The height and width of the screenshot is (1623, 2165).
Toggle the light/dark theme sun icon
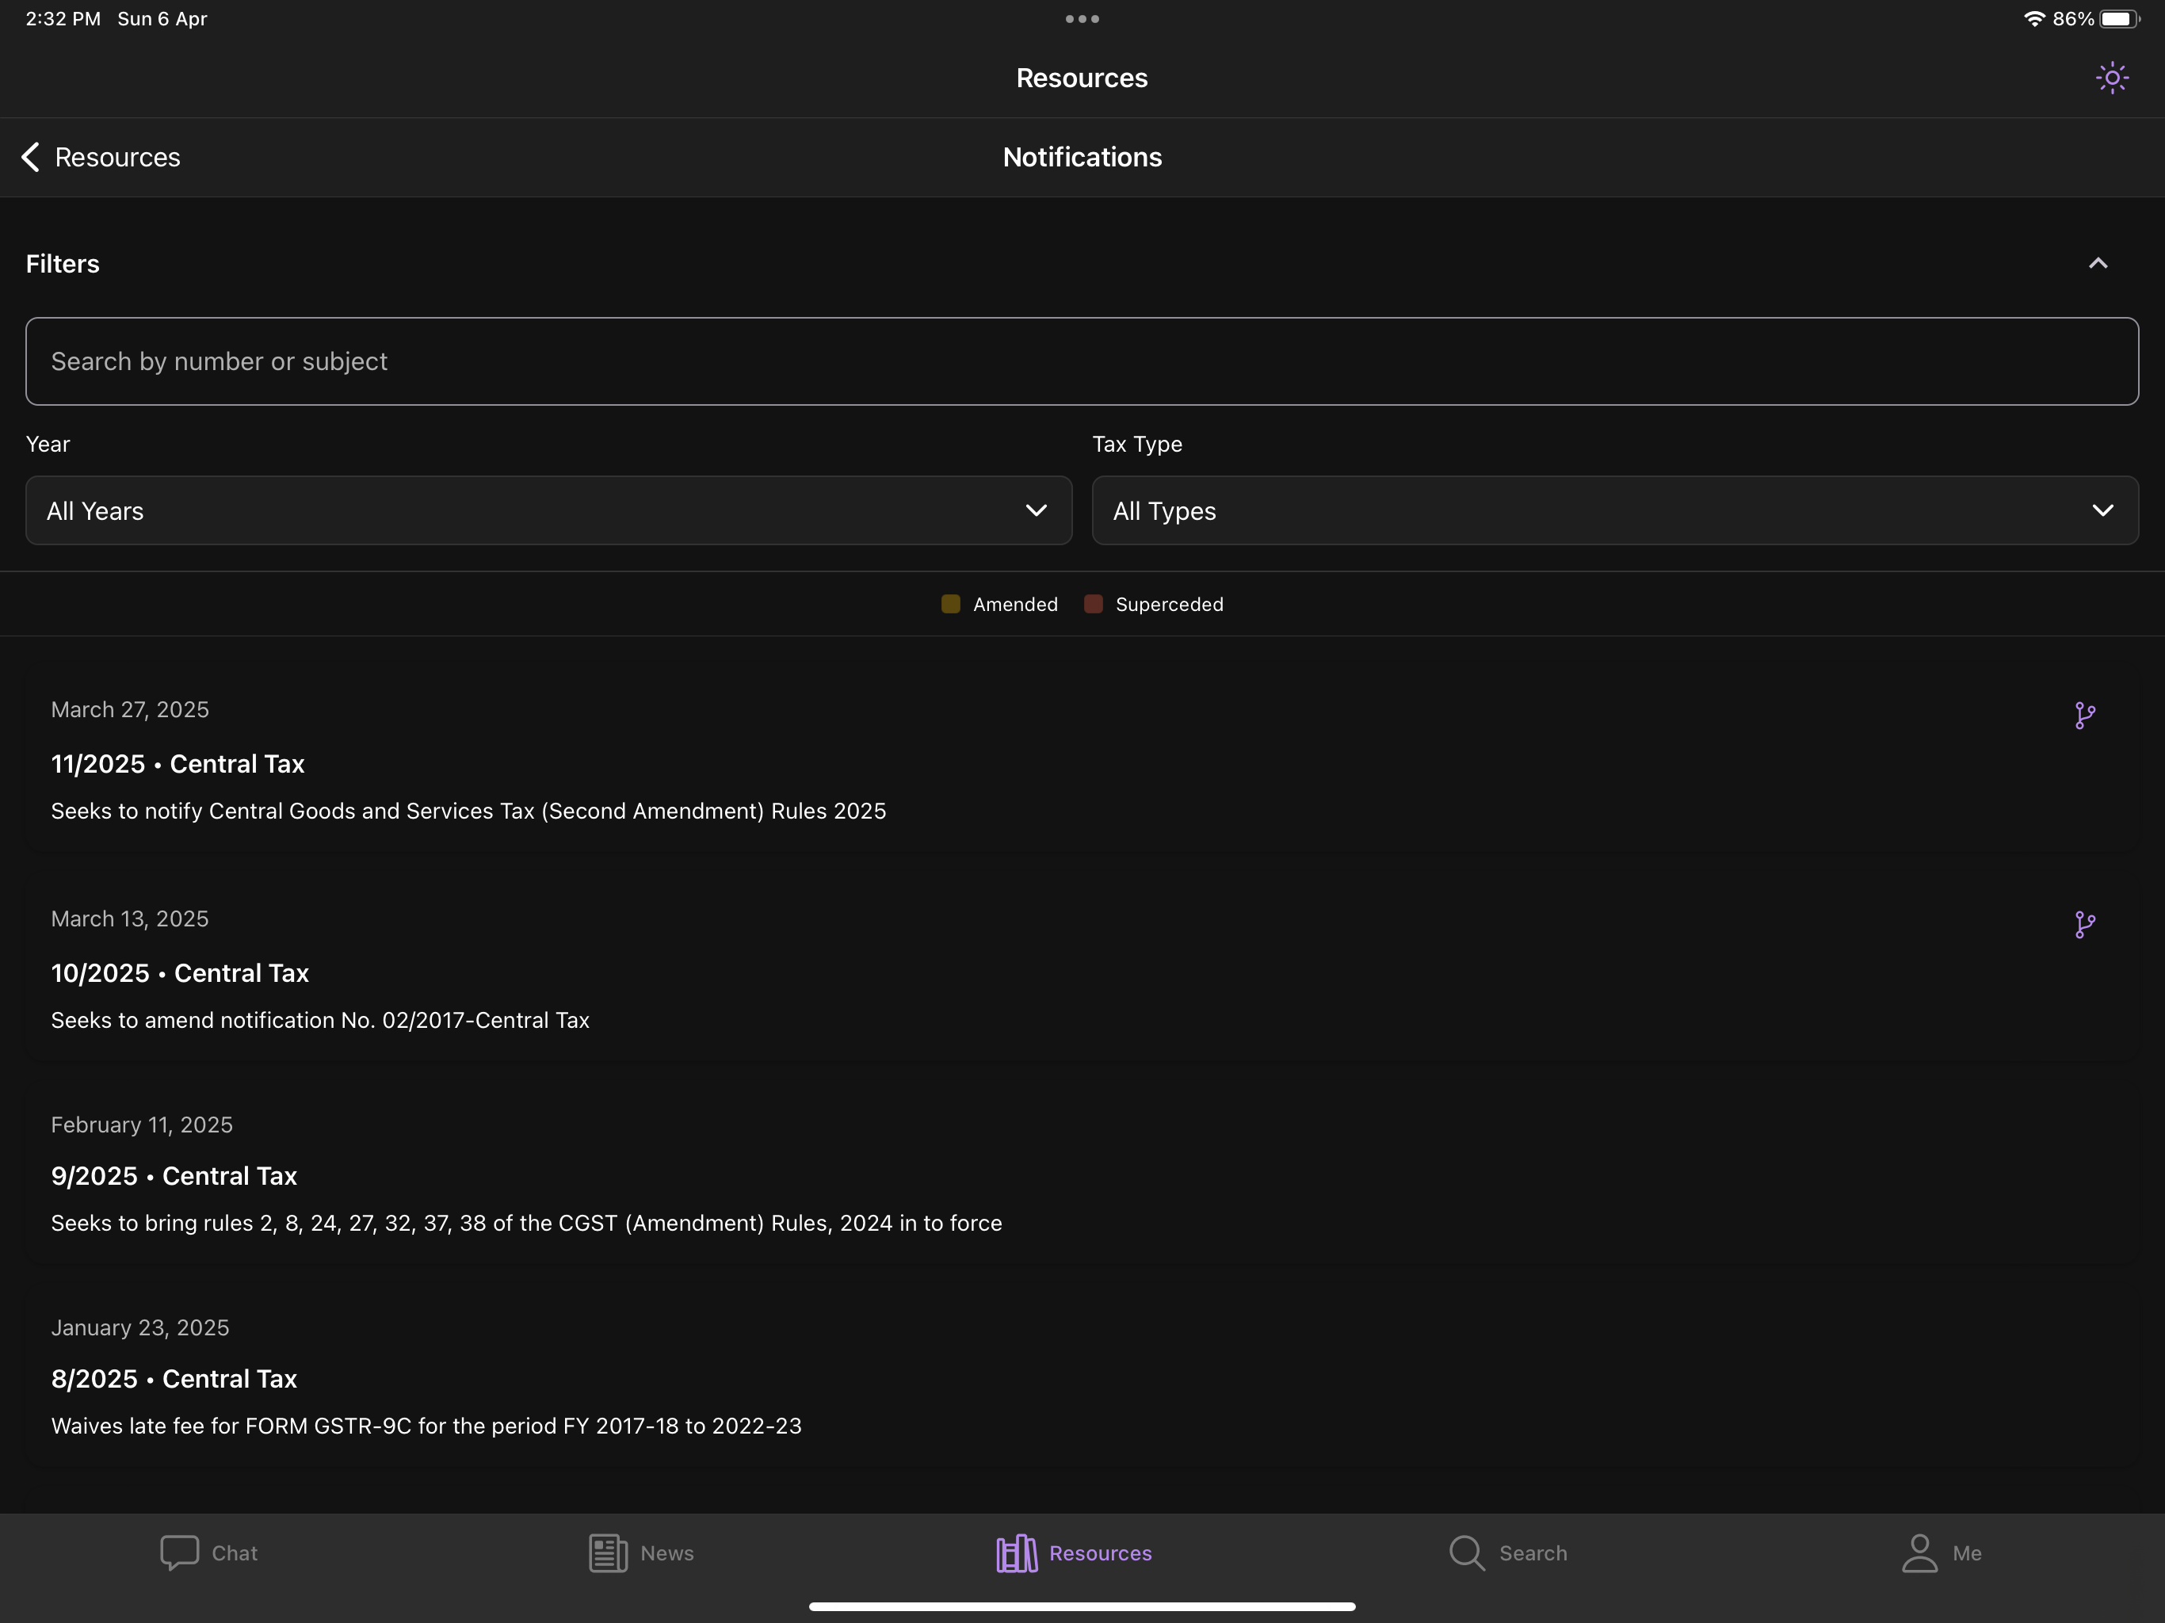point(2111,78)
